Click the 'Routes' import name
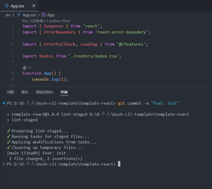Viewport: 212px width, 189px height. point(46,56)
